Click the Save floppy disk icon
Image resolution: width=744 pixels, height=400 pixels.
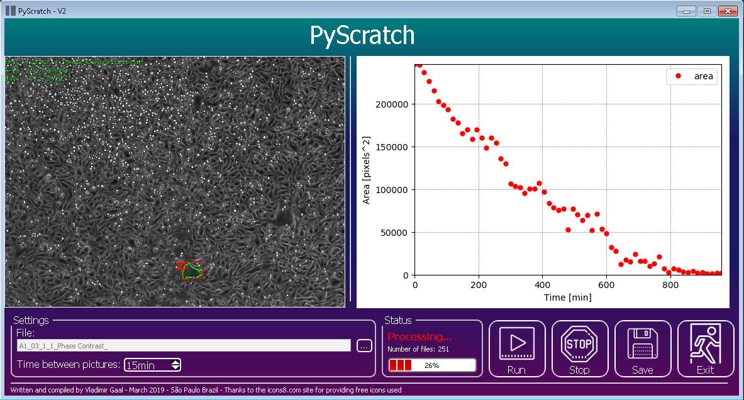[642, 343]
